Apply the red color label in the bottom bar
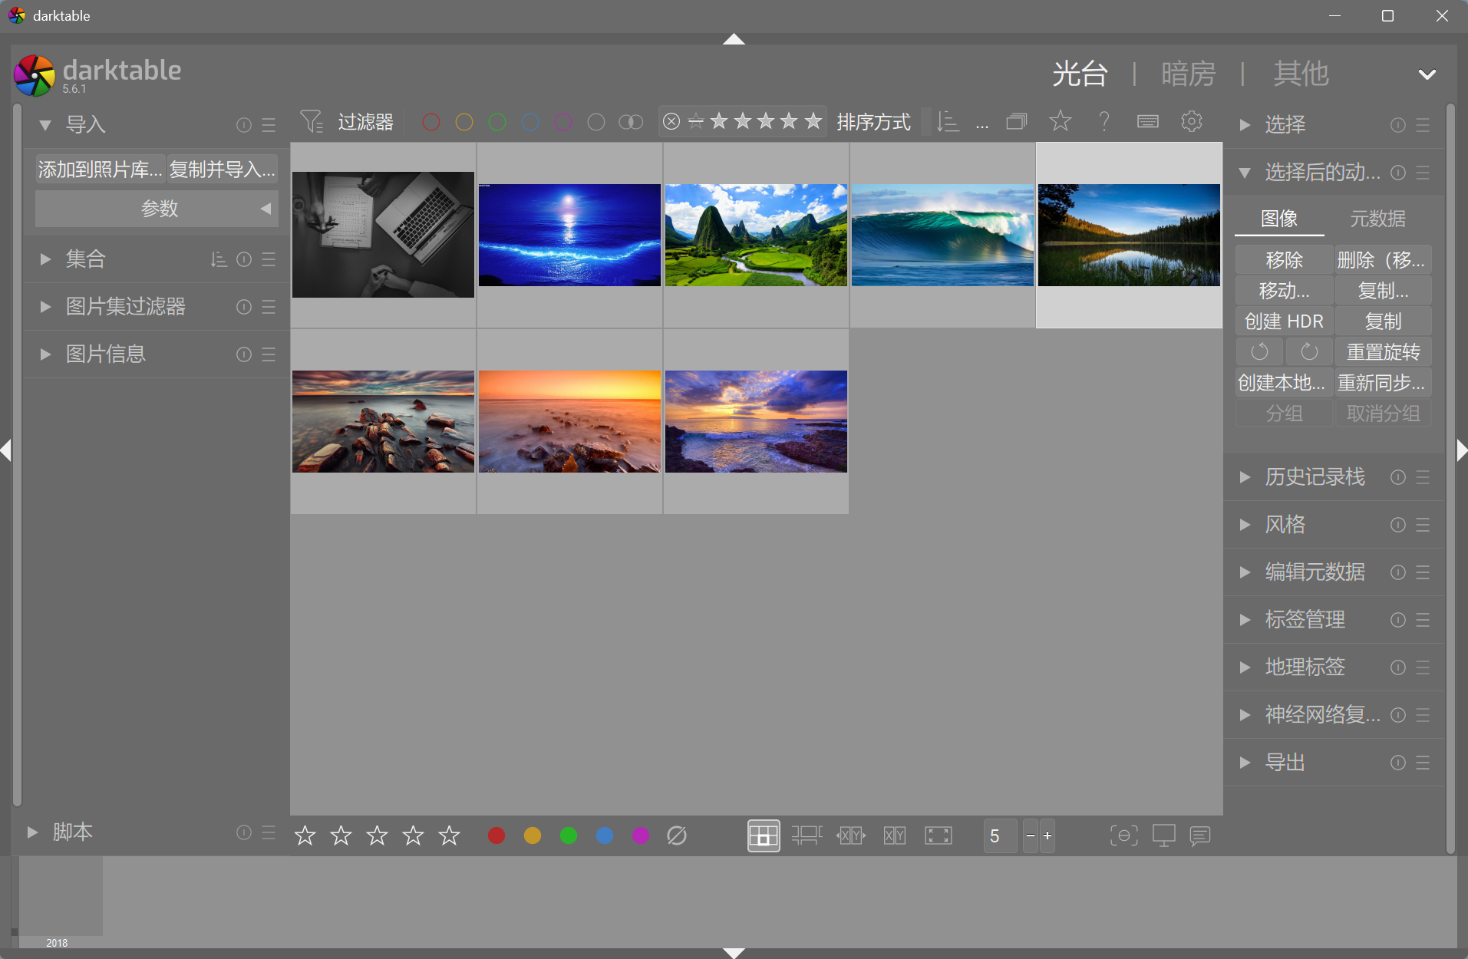Image resolution: width=1468 pixels, height=959 pixels. point(496,835)
